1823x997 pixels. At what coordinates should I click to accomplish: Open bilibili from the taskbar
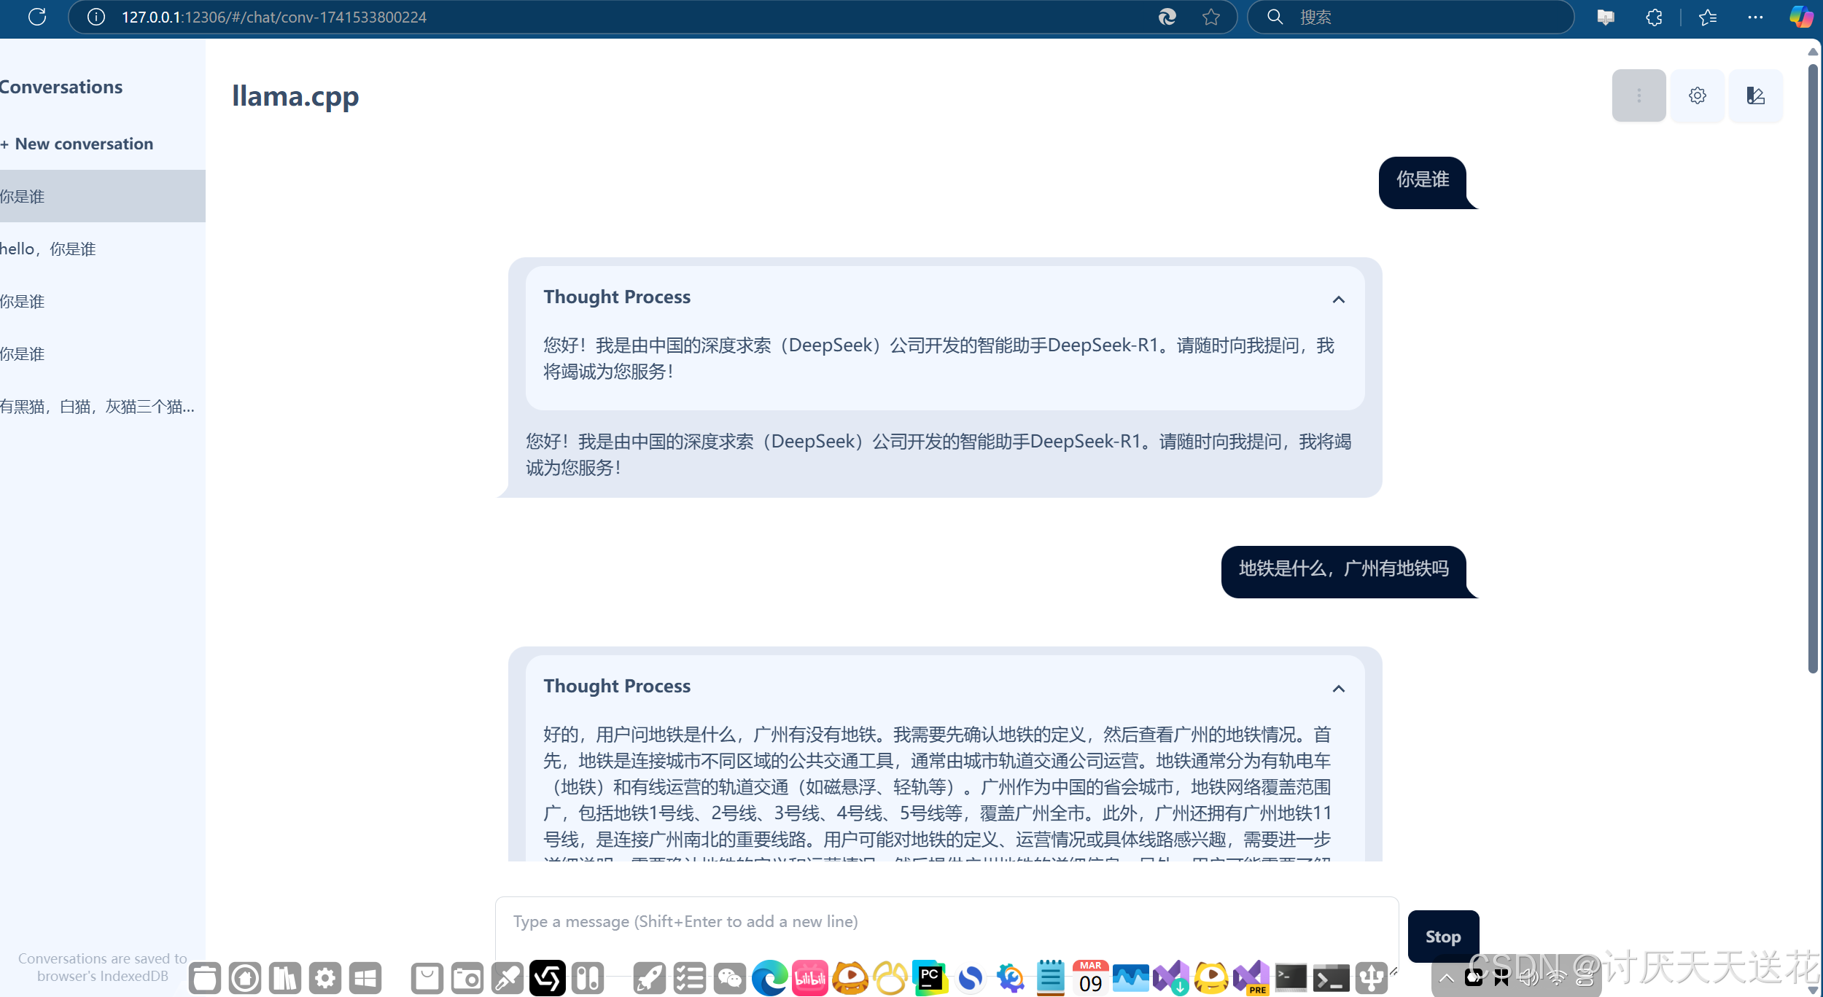[x=810, y=979]
